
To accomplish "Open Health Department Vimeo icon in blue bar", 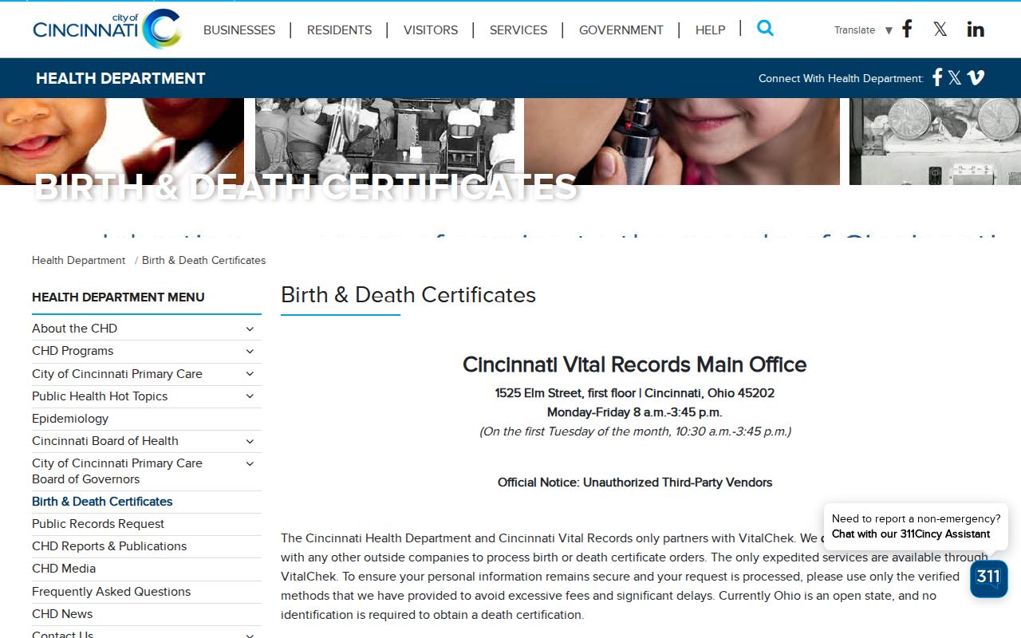I will pos(976,77).
